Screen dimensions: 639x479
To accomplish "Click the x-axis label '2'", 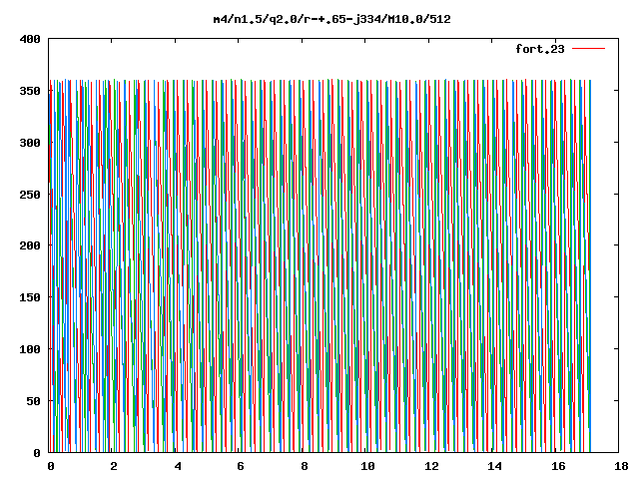I will pos(113,466).
